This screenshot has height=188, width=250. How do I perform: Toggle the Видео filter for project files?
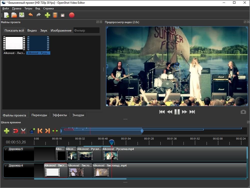[x=32, y=31]
